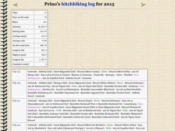Click the 'Average speed' label
The image size is (175, 131).
pos(19,36)
